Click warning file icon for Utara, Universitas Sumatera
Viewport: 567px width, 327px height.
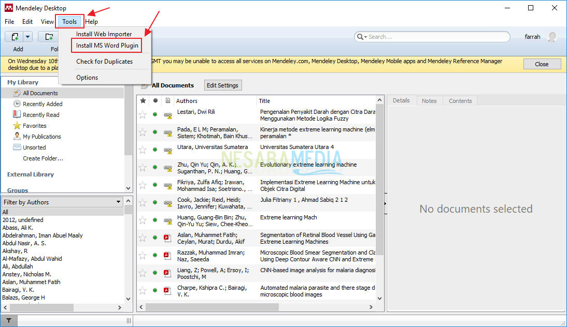tap(168, 151)
